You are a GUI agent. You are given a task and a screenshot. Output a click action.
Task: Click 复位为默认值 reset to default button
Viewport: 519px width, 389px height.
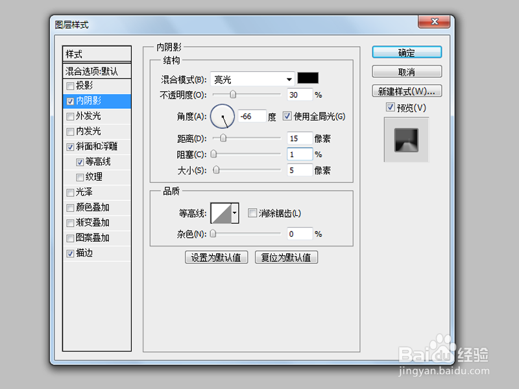point(286,257)
